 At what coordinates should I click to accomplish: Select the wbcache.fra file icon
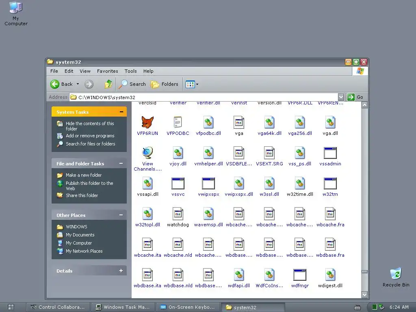coord(330,214)
